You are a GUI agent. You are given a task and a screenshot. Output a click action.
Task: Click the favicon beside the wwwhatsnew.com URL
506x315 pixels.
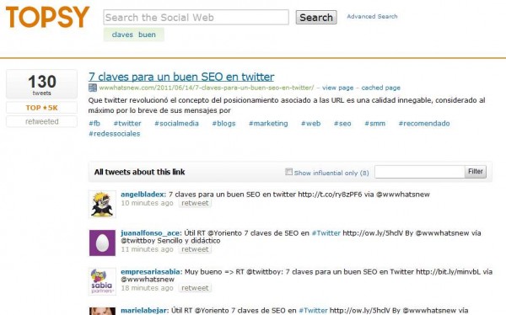pos(93,88)
